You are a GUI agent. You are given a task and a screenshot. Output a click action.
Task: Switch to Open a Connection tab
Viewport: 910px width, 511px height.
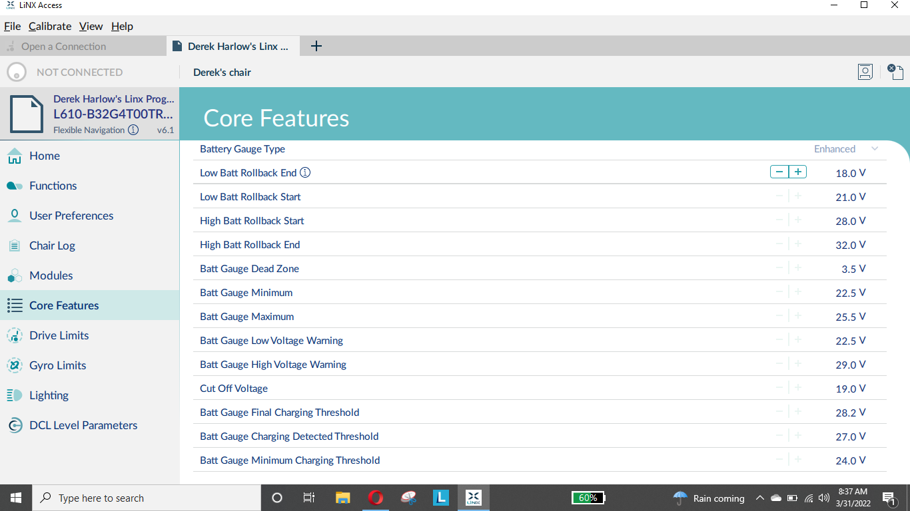[x=63, y=47]
